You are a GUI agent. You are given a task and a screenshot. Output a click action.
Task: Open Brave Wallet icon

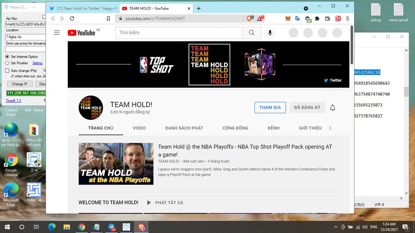327,19
